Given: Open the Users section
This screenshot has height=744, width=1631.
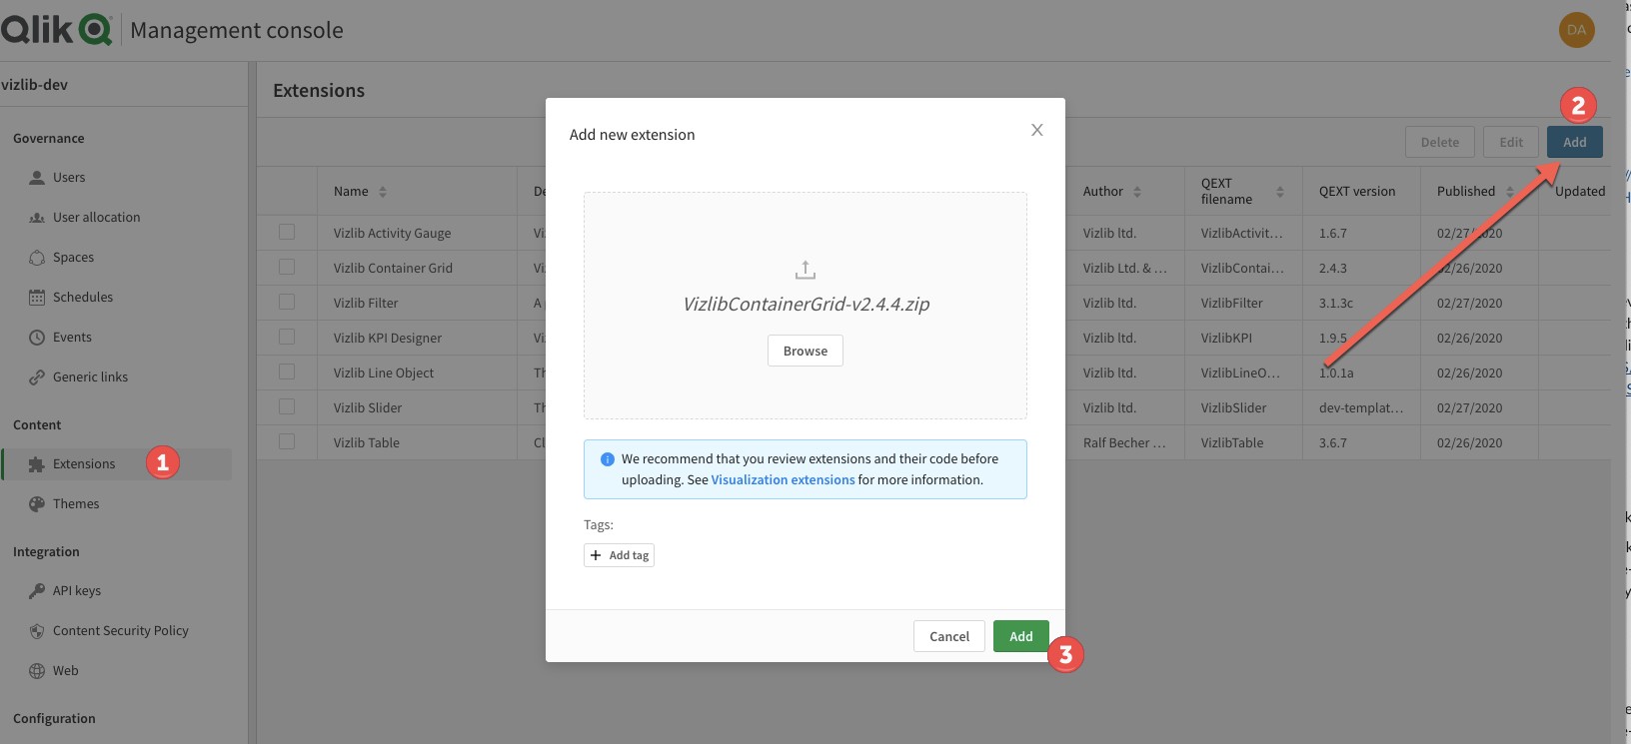Looking at the screenshot, I should (x=69, y=178).
